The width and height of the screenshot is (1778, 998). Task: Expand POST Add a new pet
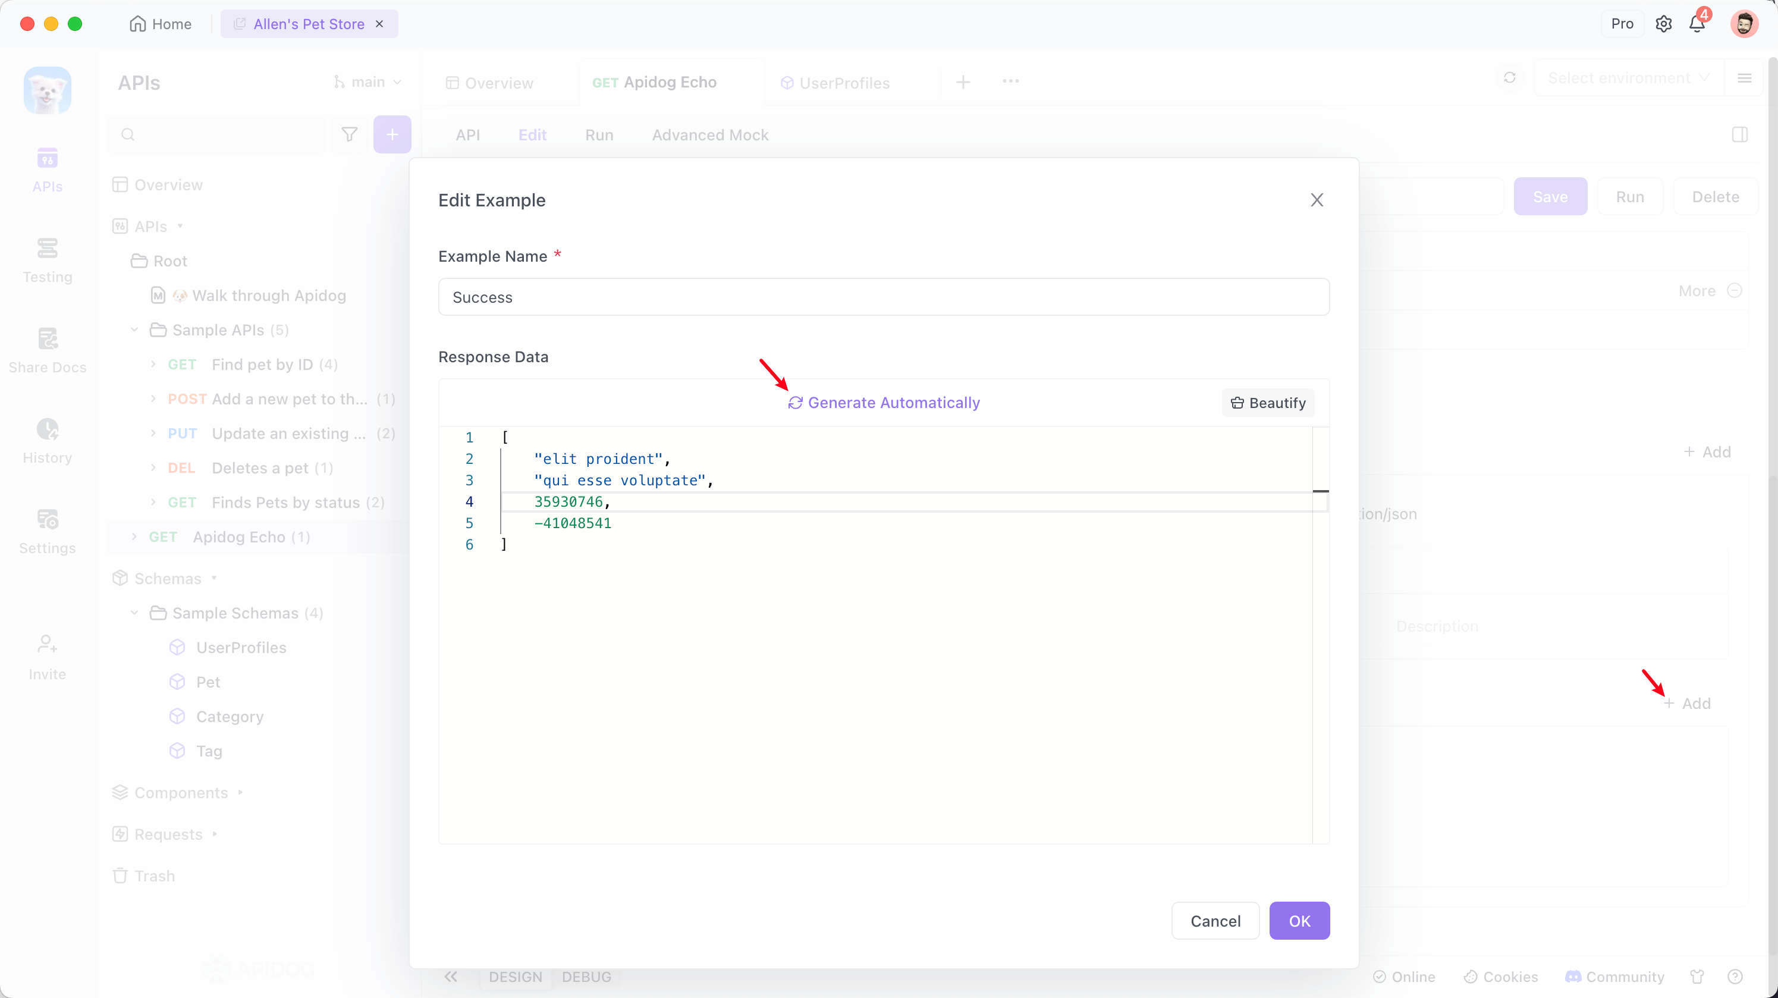(153, 399)
